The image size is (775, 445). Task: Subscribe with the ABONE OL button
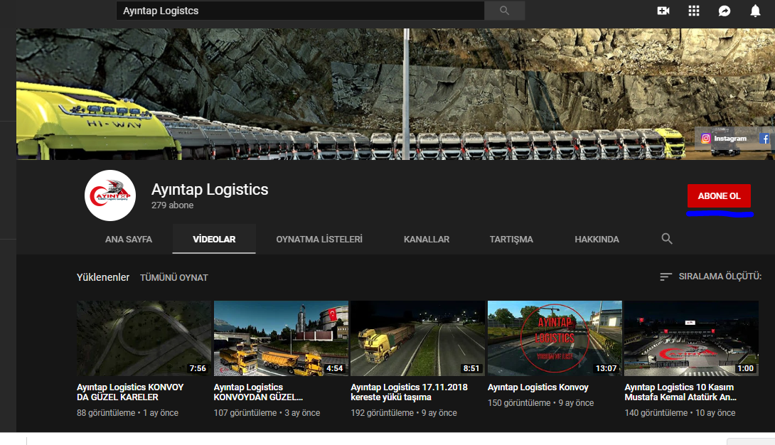[x=719, y=196]
